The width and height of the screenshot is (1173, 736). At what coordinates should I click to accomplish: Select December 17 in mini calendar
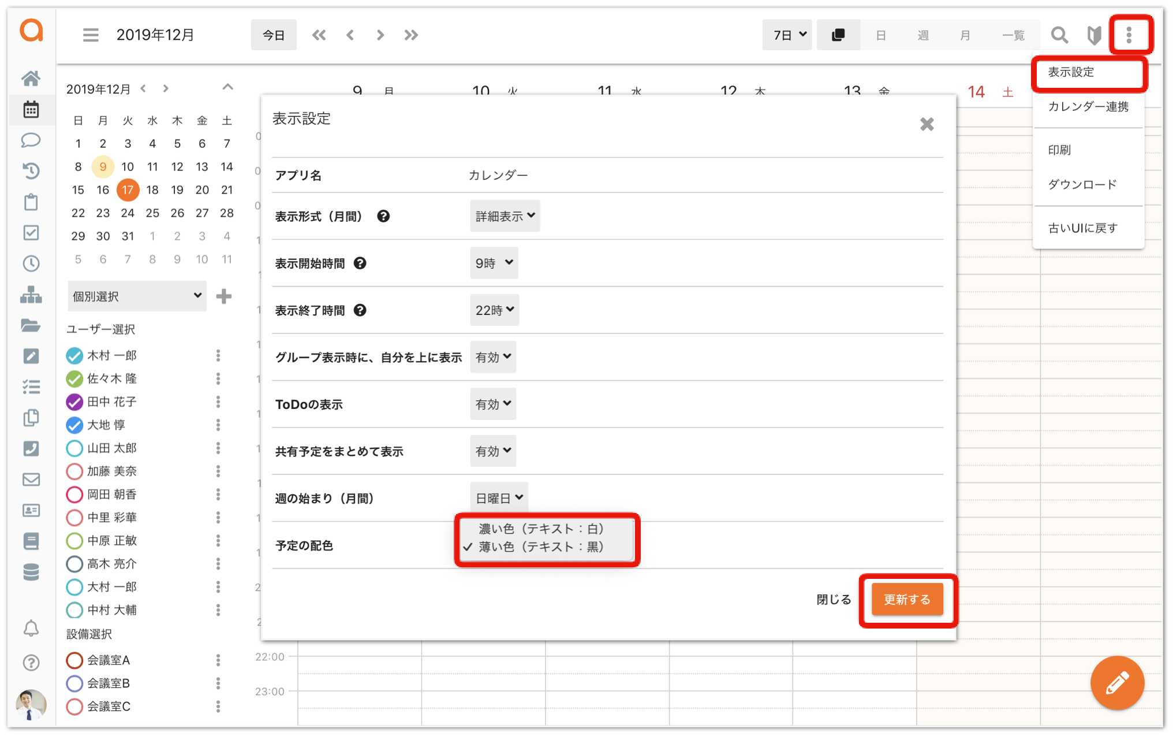(x=128, y=189)
